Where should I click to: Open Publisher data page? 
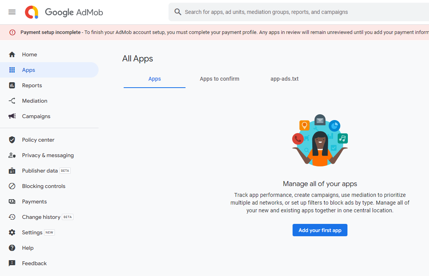pyautogui.click(x=49, y=171)
